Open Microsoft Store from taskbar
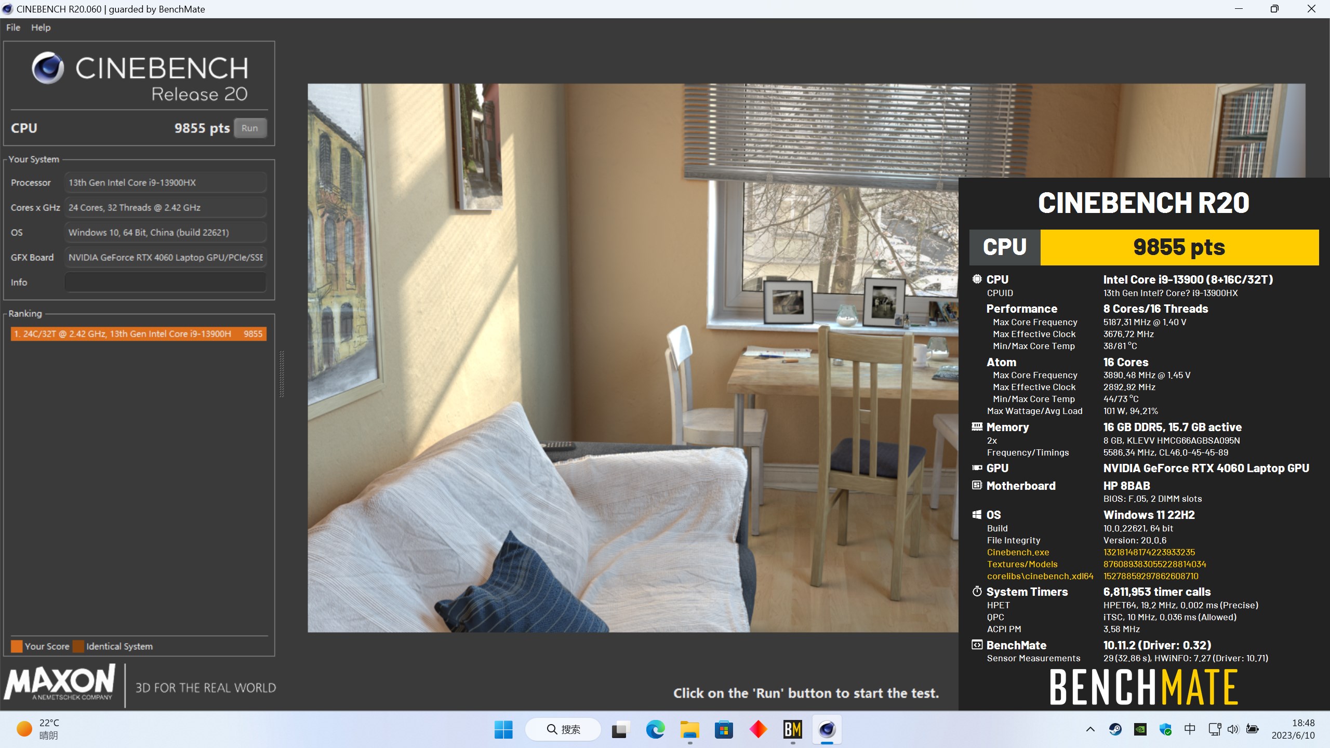The image size is (1330, 748). [724, 729]
